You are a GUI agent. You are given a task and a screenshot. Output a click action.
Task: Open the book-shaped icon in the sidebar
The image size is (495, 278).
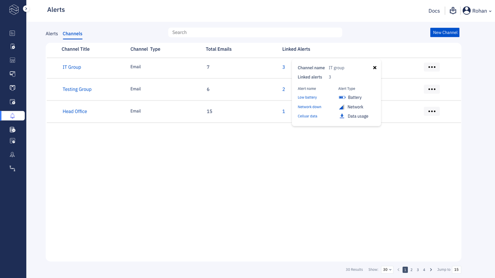[x=12, y=88]
